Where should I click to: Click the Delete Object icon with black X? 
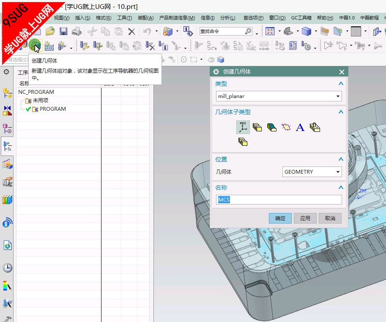[x=150, y=46]
